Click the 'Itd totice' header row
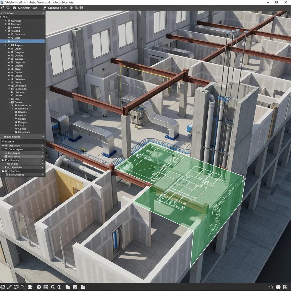 [23, 142]
